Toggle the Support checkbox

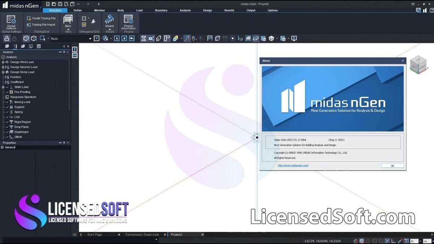pos(7,107)
